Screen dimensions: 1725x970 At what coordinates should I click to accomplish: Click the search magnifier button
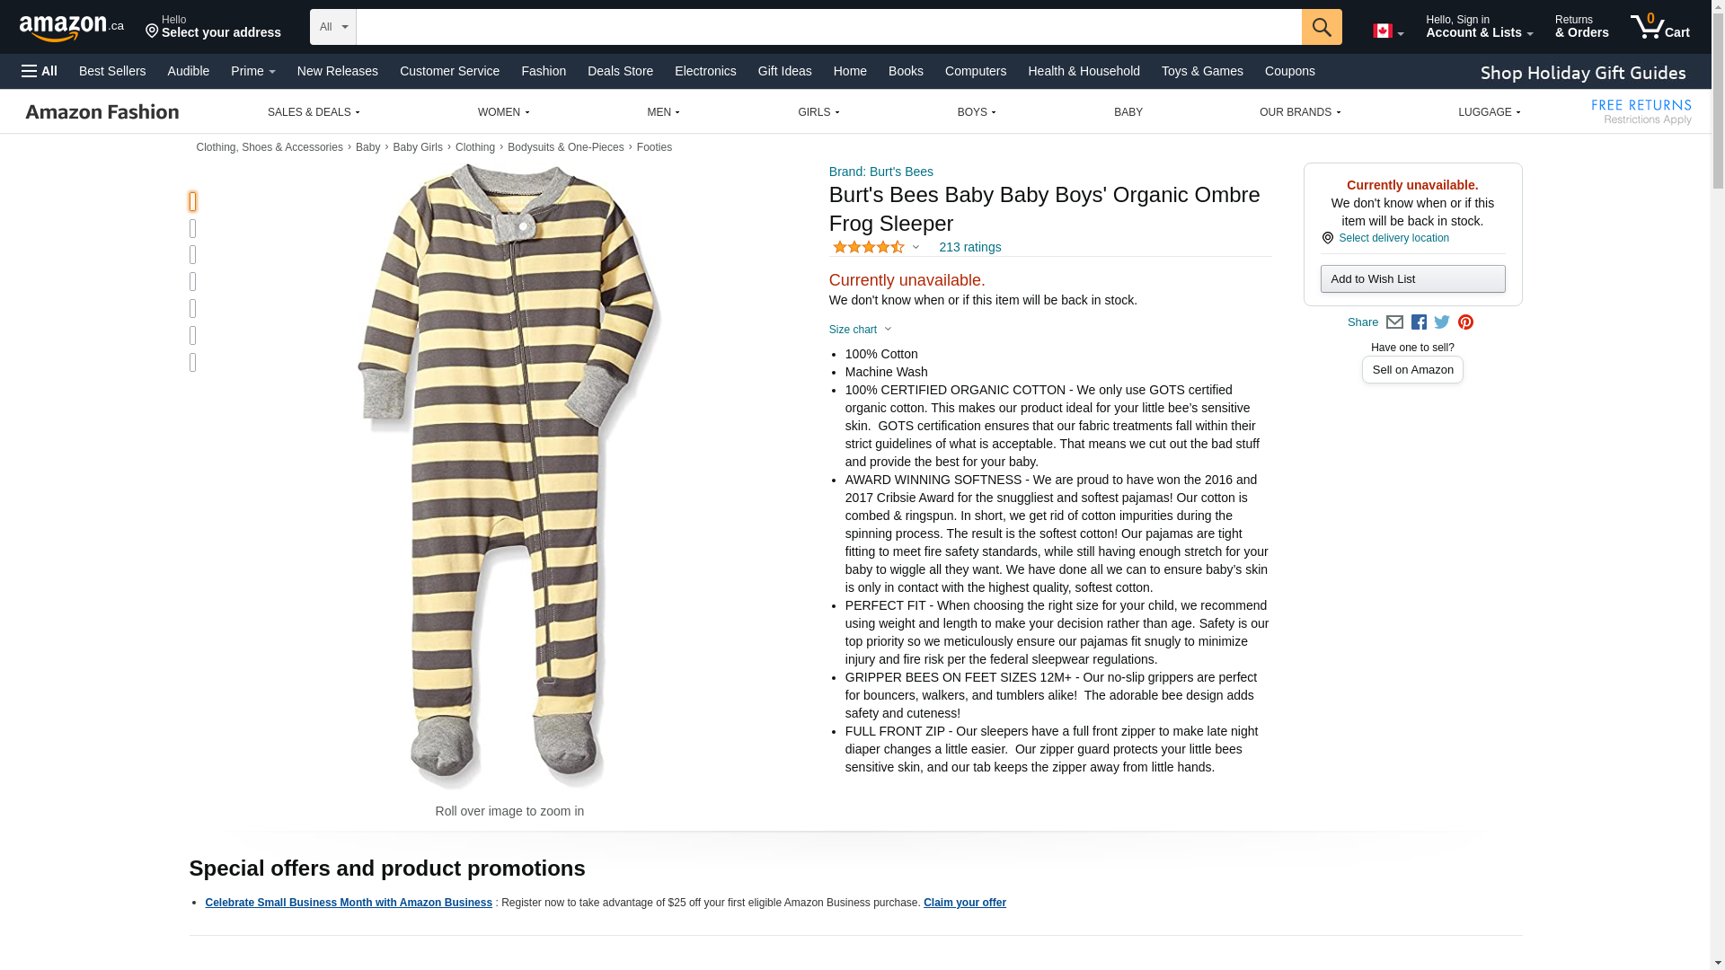coord(1321,27)
